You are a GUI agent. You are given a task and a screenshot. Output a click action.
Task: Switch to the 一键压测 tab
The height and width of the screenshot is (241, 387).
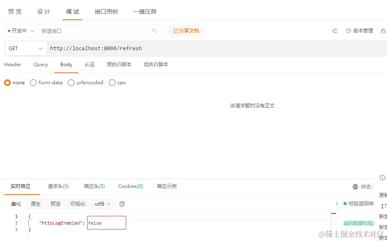145,11
